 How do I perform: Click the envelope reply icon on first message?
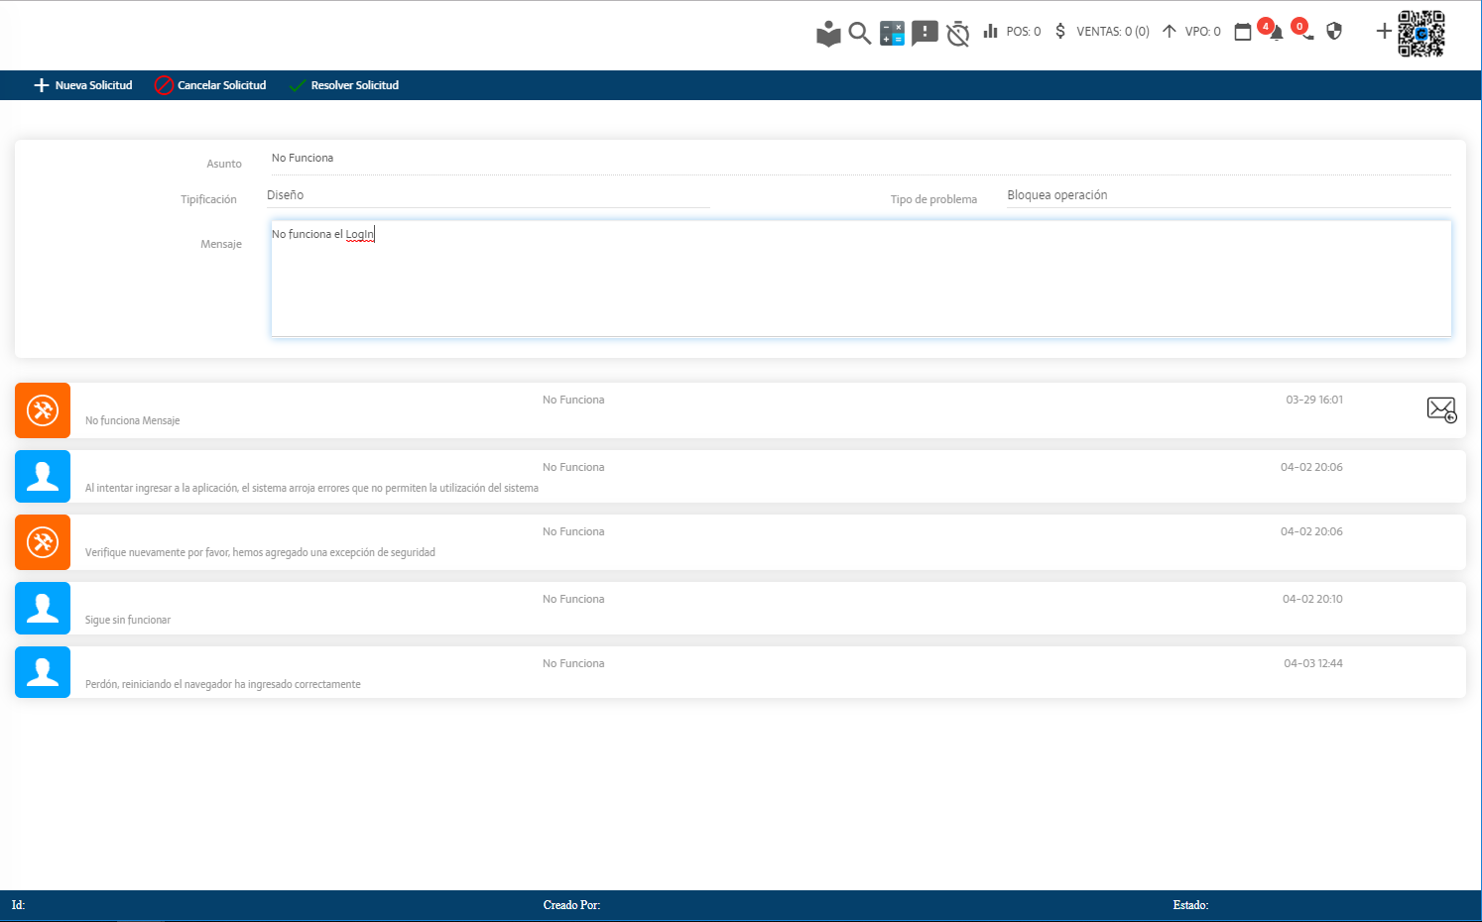(1441, 409)
